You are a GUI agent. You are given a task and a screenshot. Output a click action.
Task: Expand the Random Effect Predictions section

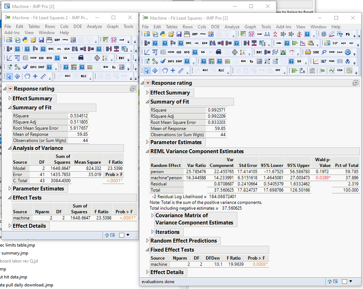147,241
